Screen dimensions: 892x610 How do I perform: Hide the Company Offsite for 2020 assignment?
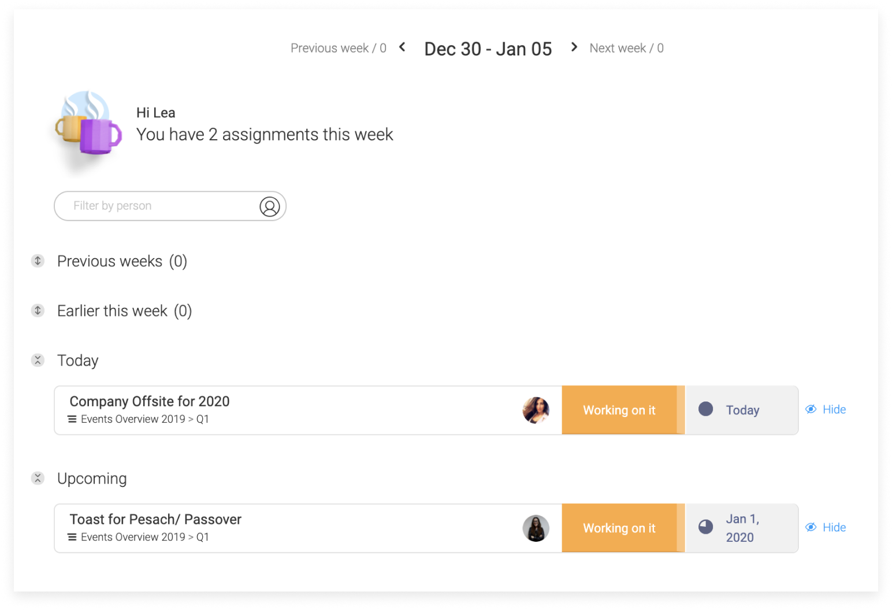click(x=826, y=410)
